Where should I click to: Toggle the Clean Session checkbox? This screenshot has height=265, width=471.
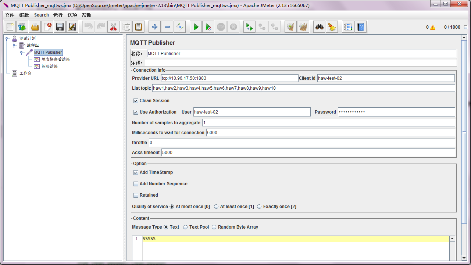(x=136, y=101)
